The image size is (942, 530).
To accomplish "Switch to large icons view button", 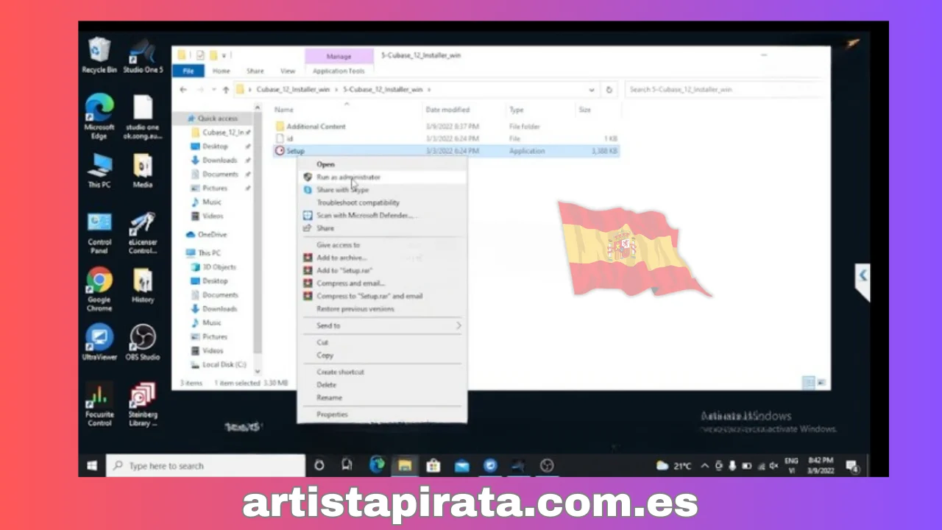I will point(821,383).
